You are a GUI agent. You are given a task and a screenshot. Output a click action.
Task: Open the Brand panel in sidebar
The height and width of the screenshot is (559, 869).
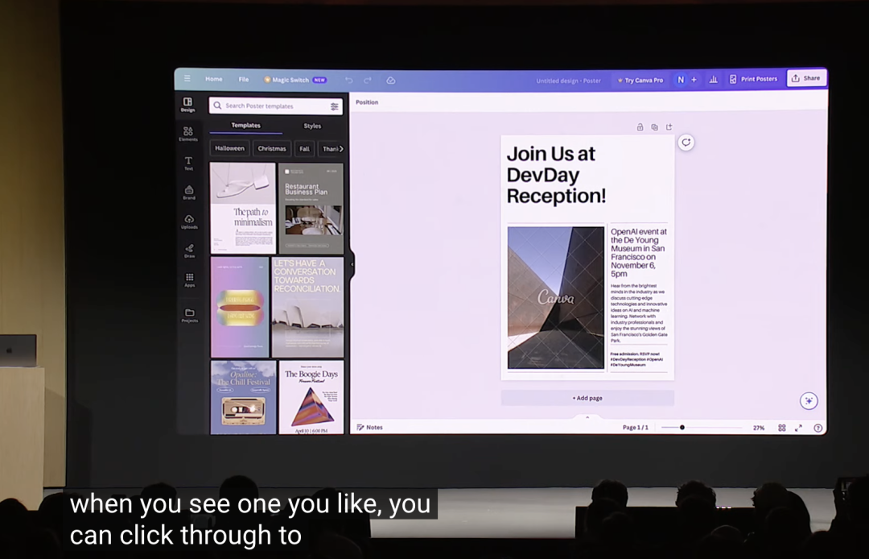coord(189,193)
